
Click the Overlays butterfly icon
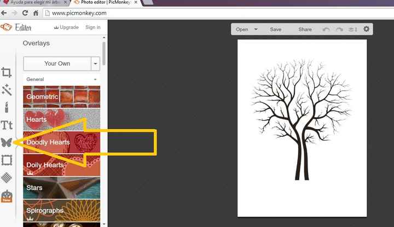coord(7,143)
